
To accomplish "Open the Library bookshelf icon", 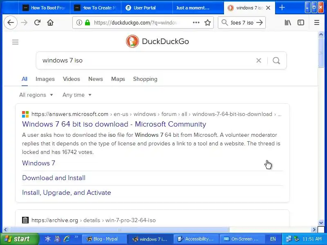I will [288, 22].
